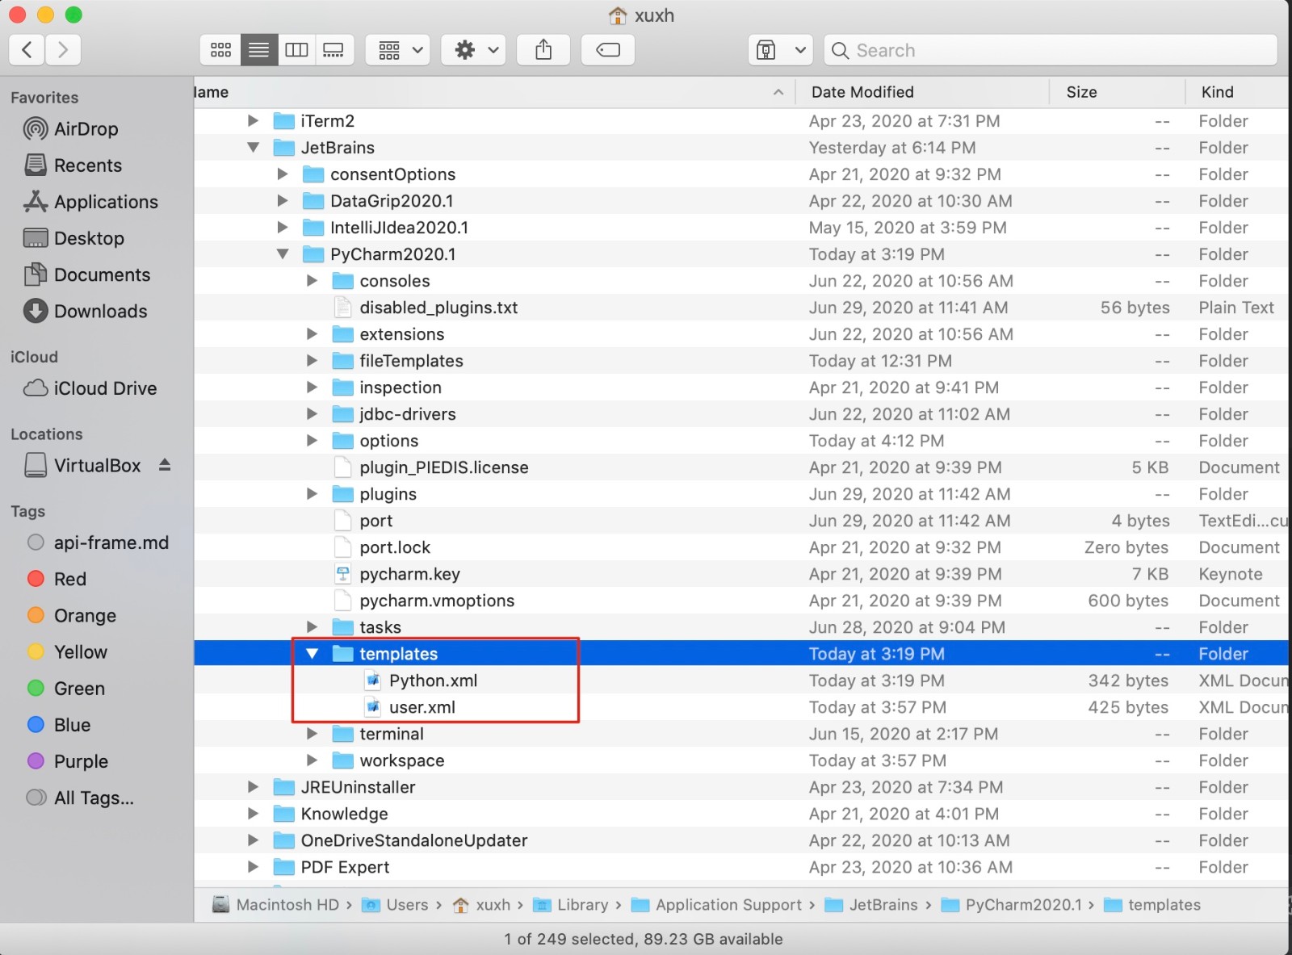This screenshot has width=1292, height=955.
Task: Collapse the templates folder
Action: point(312,654)
